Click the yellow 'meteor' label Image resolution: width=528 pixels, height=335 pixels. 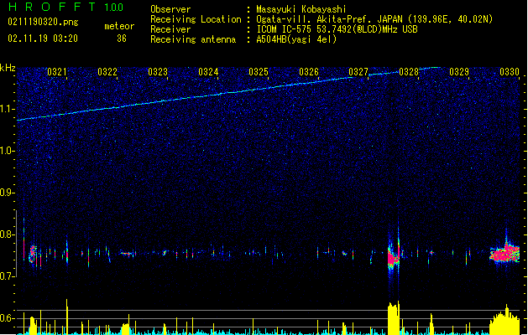coord(119,26)
